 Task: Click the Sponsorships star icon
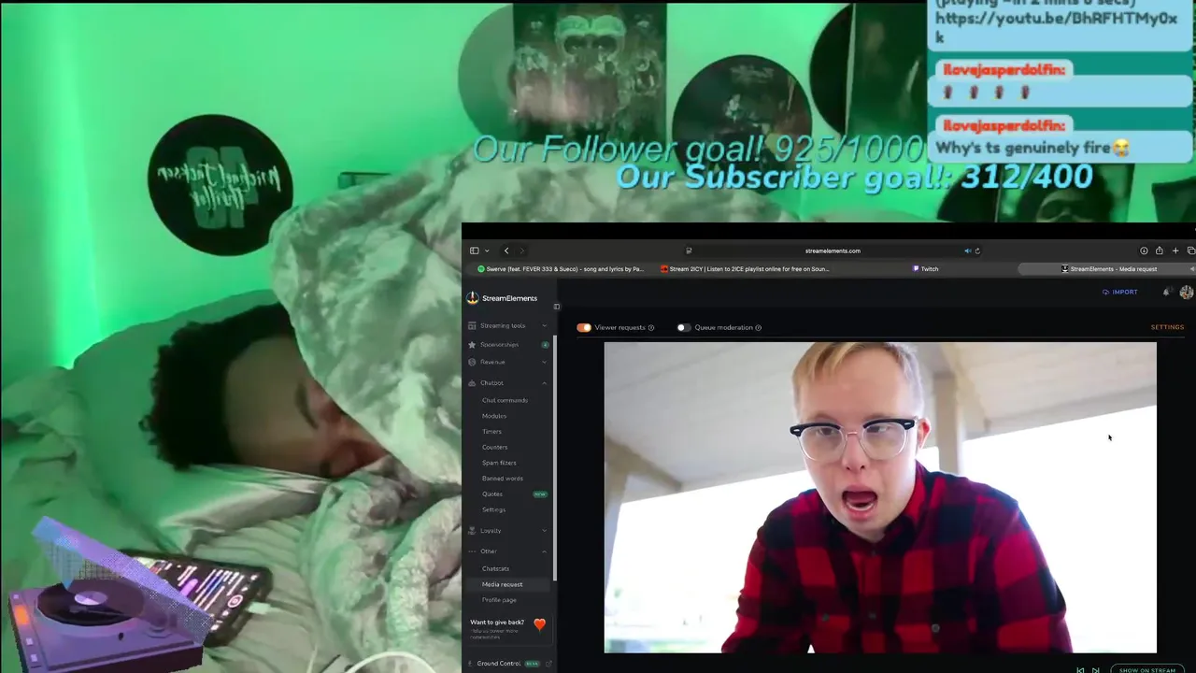click(472, 345)
